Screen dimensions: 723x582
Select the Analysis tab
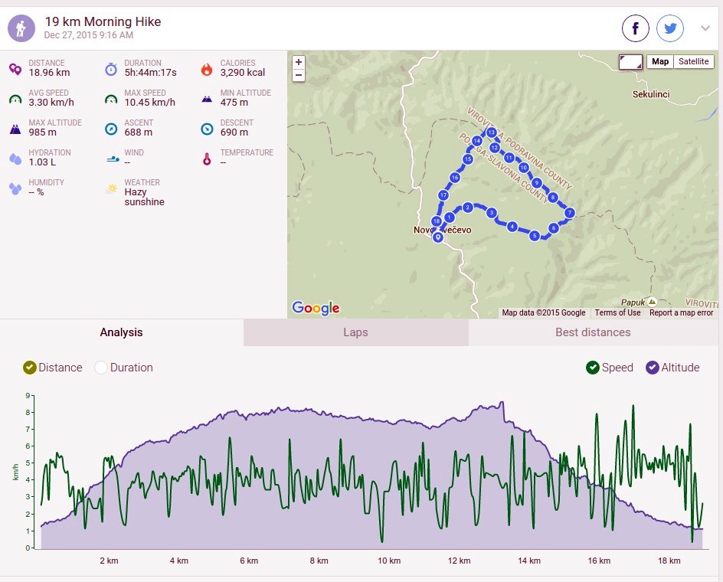click(x=121, y=332)
